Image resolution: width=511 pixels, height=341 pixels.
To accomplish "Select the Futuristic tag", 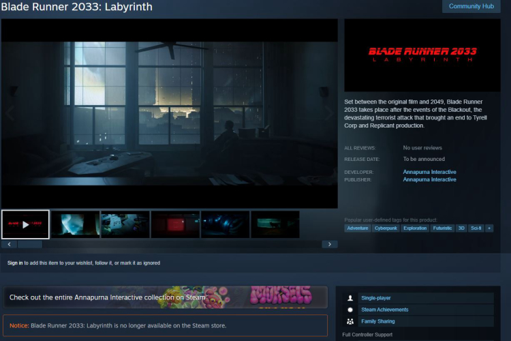I will 442,228.
